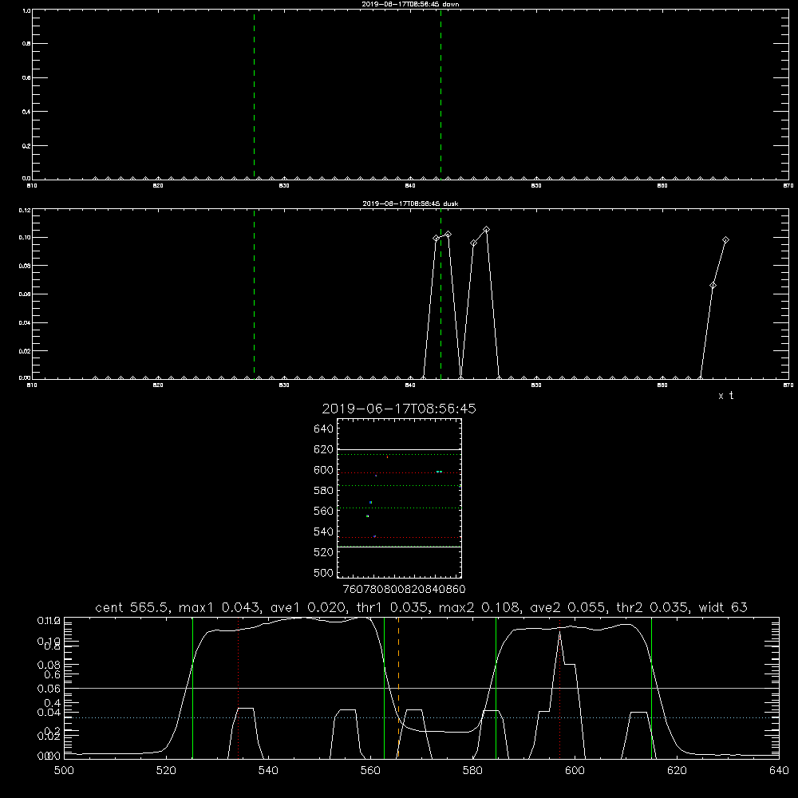The image size is (798, 798).
Task: Click the '1.0' y-axis label of the dawn plot
Action: click(x=26, y=10)
